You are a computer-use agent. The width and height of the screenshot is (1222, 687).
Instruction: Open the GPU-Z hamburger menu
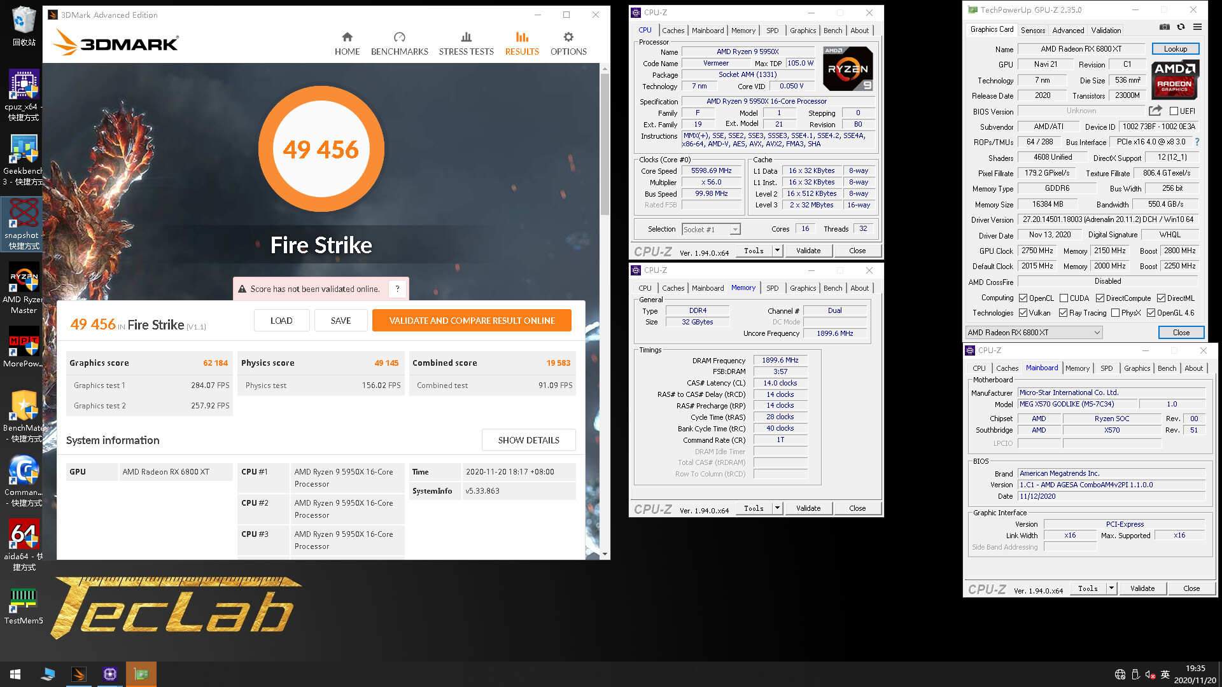pyautogui.click(x=1197, y=27)
